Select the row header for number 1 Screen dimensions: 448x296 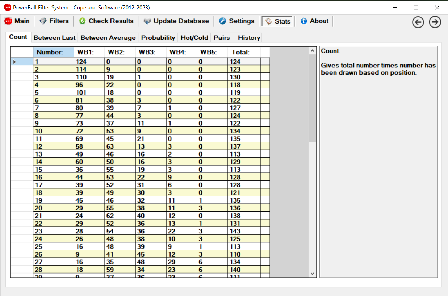click(21, 62)
